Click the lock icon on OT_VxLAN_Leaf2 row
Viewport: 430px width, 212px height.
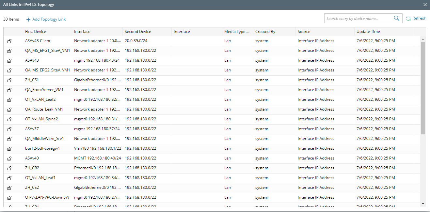pyautogui.click(x=9, y=99)
